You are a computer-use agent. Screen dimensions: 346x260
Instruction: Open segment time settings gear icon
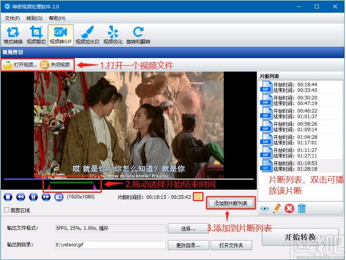point(198,197)
